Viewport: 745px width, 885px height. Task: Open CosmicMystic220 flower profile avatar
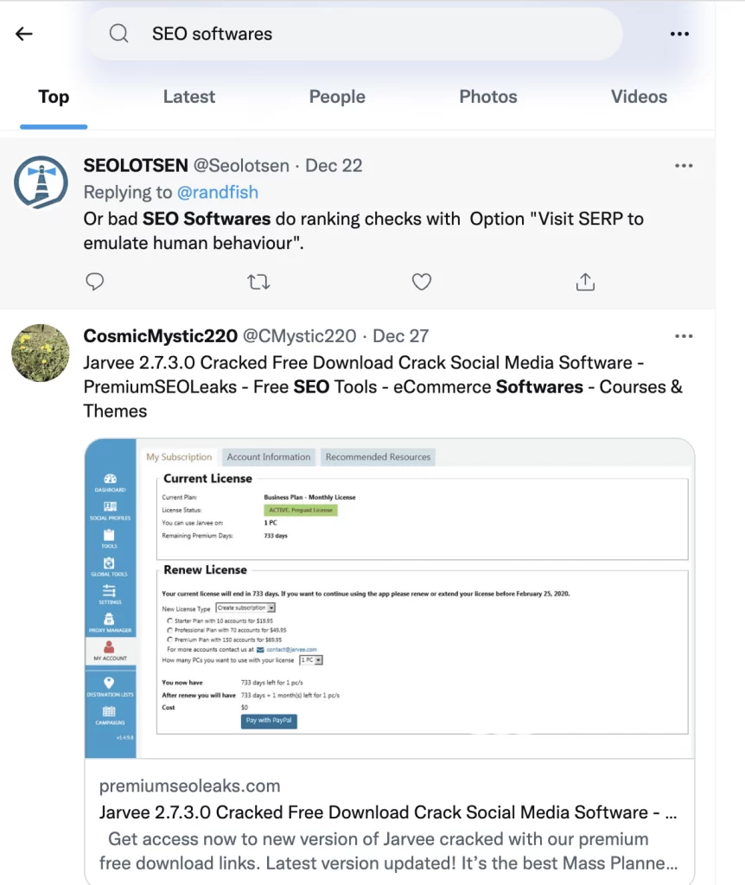point(41,353)
